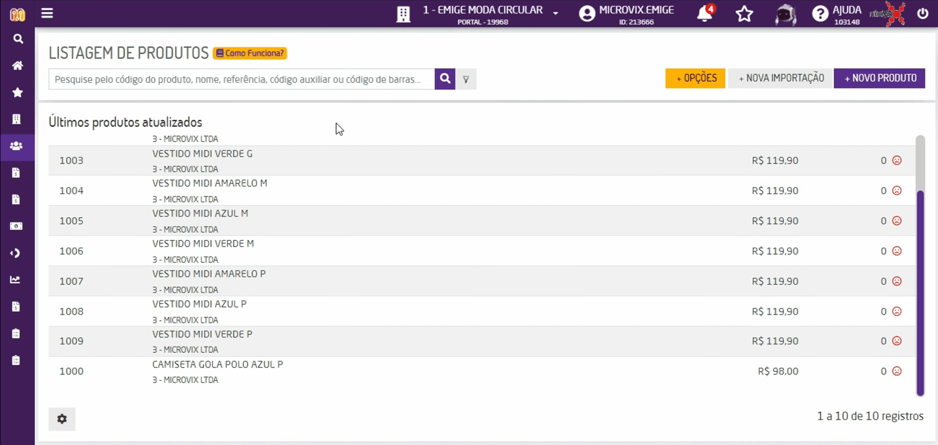The image size is (938, 445).
Task: Open the hamburger menu in top bar
Action: tap(47, 13)
